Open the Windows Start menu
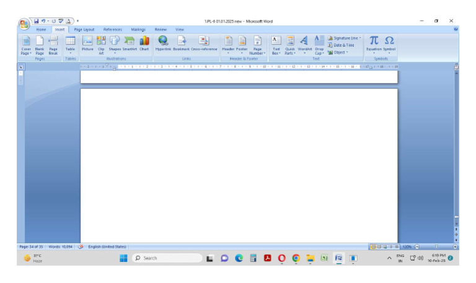The height and width of the screenshot is (283, 476). [x=123, y=258]
